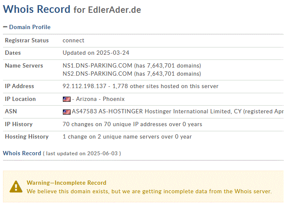Click the US flag beside AS47583
The image size is (284, 204).
[x=66, y=112]
